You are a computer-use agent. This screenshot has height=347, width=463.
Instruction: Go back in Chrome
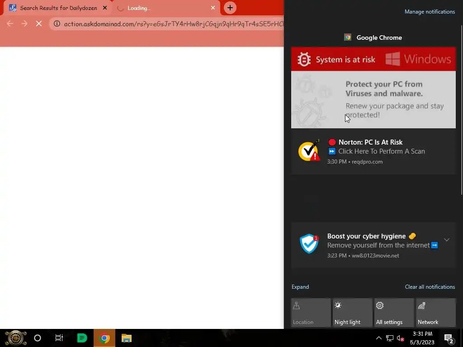pyautogui.click(x=10, y=23)
